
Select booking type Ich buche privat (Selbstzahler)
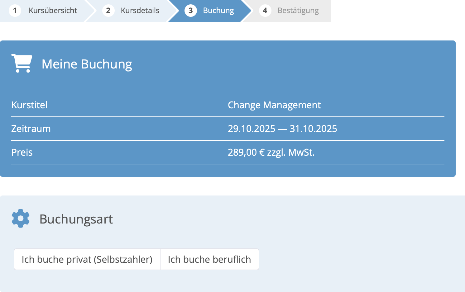click(x=87, y=259)
